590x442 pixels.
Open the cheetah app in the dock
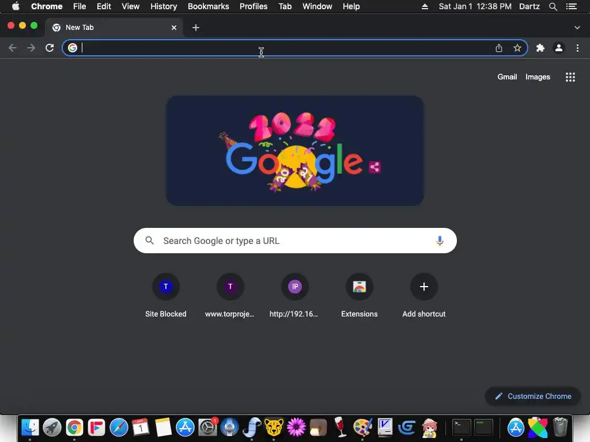click(274, 428)
